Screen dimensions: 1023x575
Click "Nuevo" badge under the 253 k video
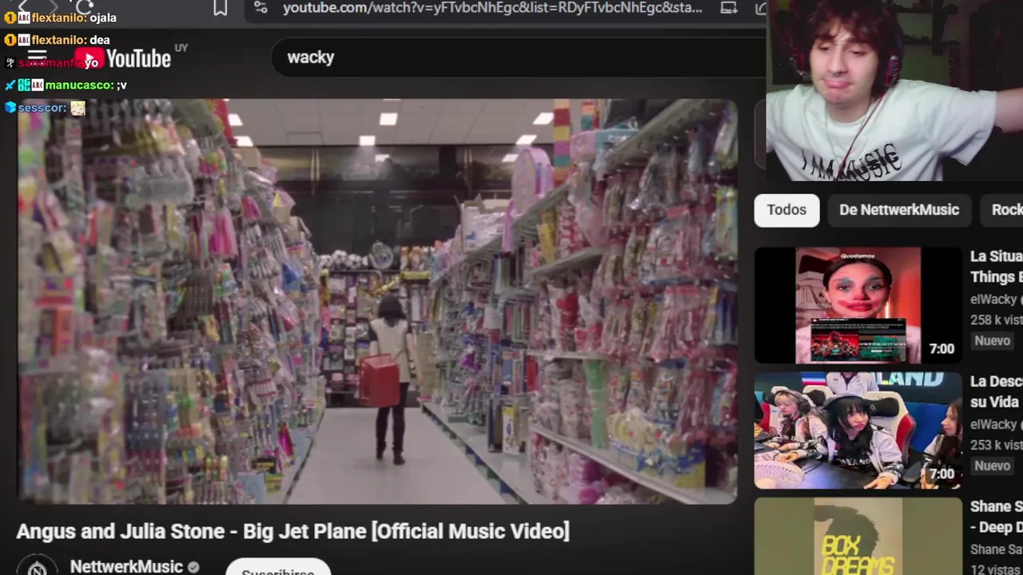pyautogui.click(x=993, y=466)
